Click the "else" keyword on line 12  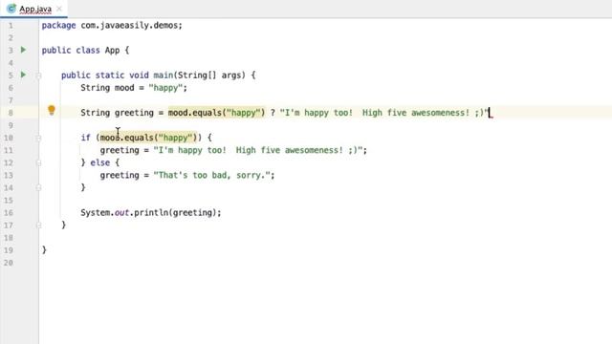click(x=99, y=162)
